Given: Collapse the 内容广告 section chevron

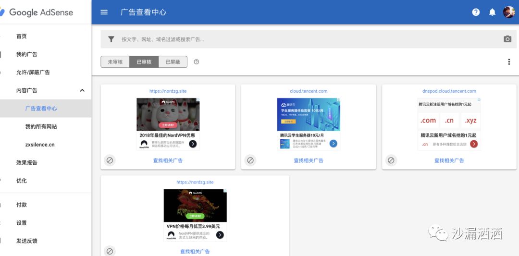Looking at the screenshot, I should tap(82, 90).
